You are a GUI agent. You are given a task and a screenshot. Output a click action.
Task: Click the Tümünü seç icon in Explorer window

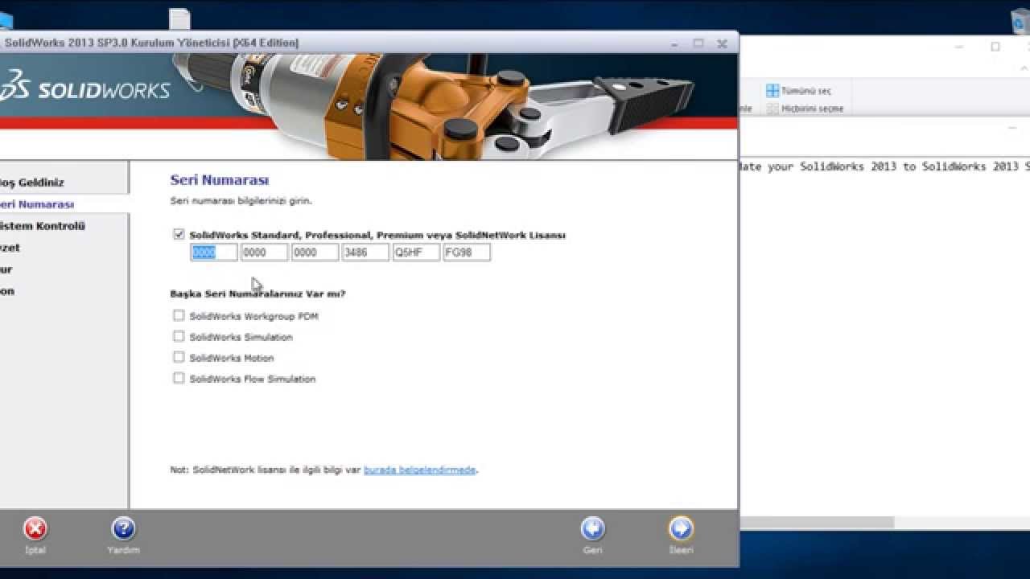[x=772, y=91]
